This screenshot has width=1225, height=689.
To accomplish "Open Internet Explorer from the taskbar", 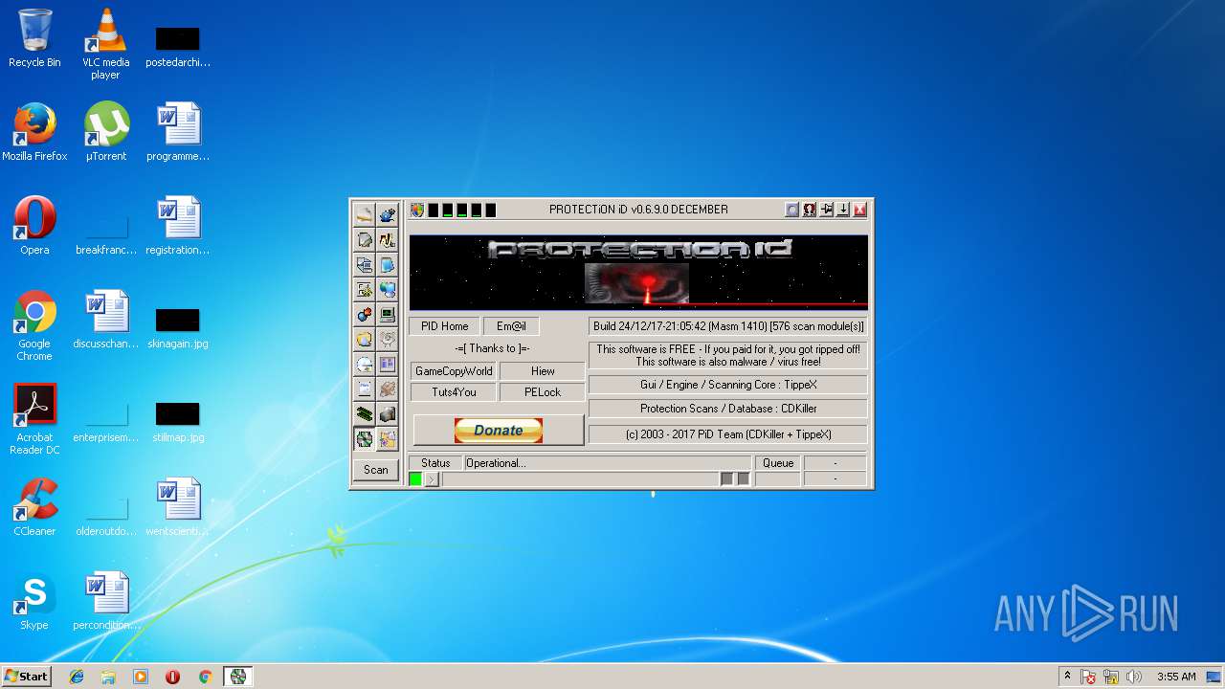I will 77,677.
